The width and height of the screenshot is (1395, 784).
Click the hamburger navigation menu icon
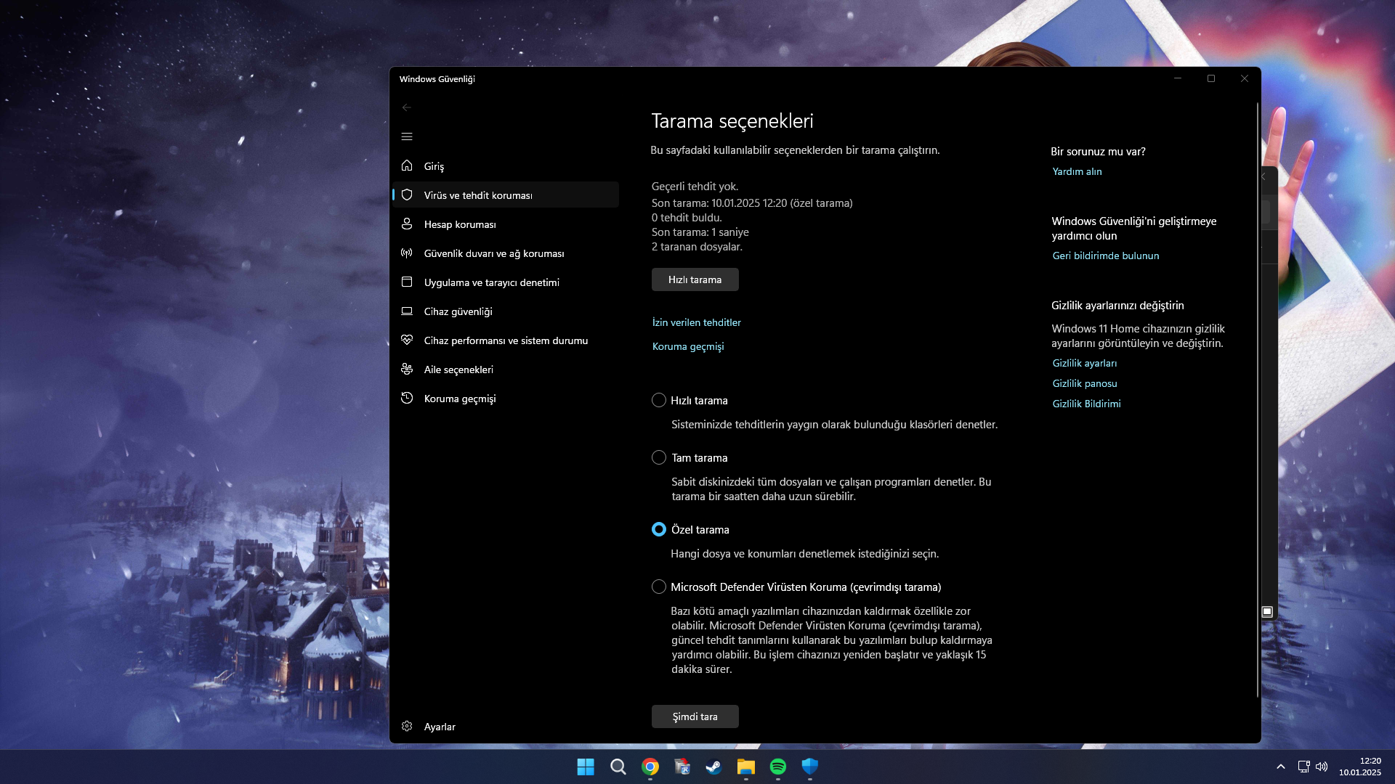[407, 136]
